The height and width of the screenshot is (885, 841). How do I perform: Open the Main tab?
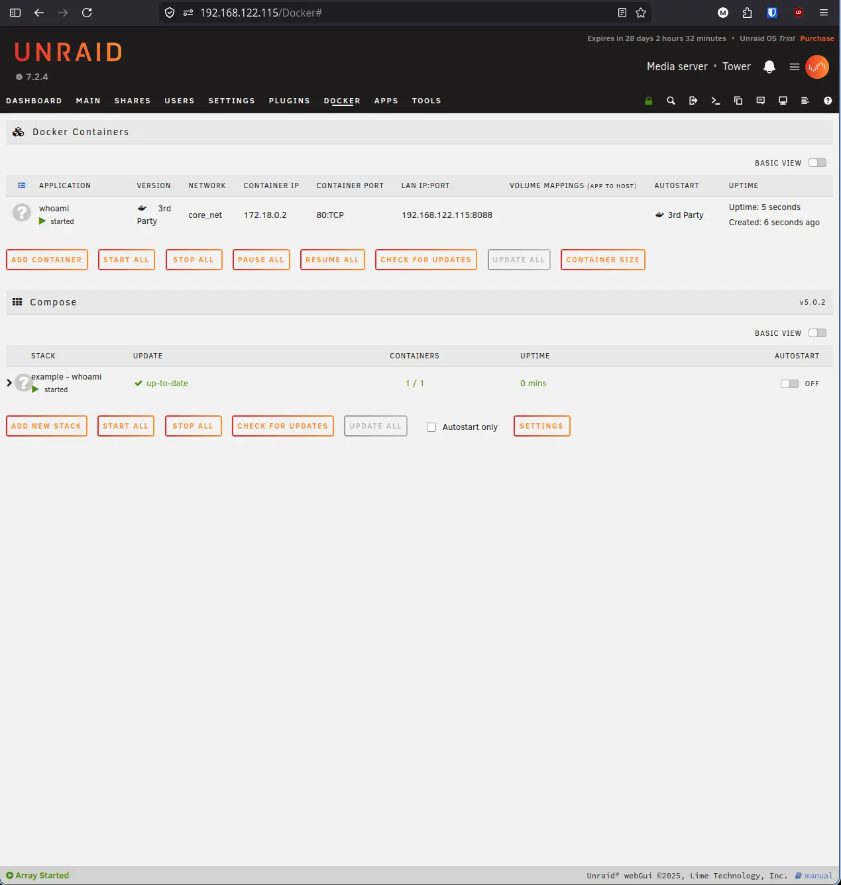coord(88,101)
